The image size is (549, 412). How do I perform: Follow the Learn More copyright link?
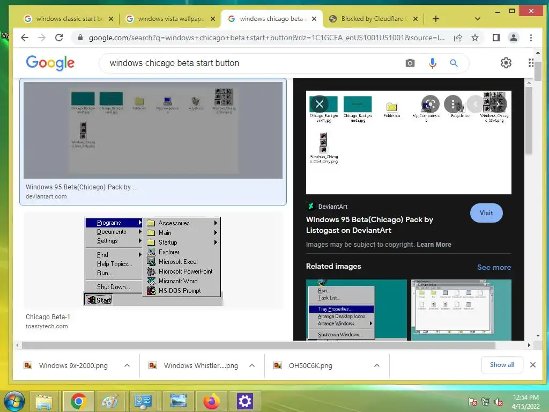tap(434, 245)
